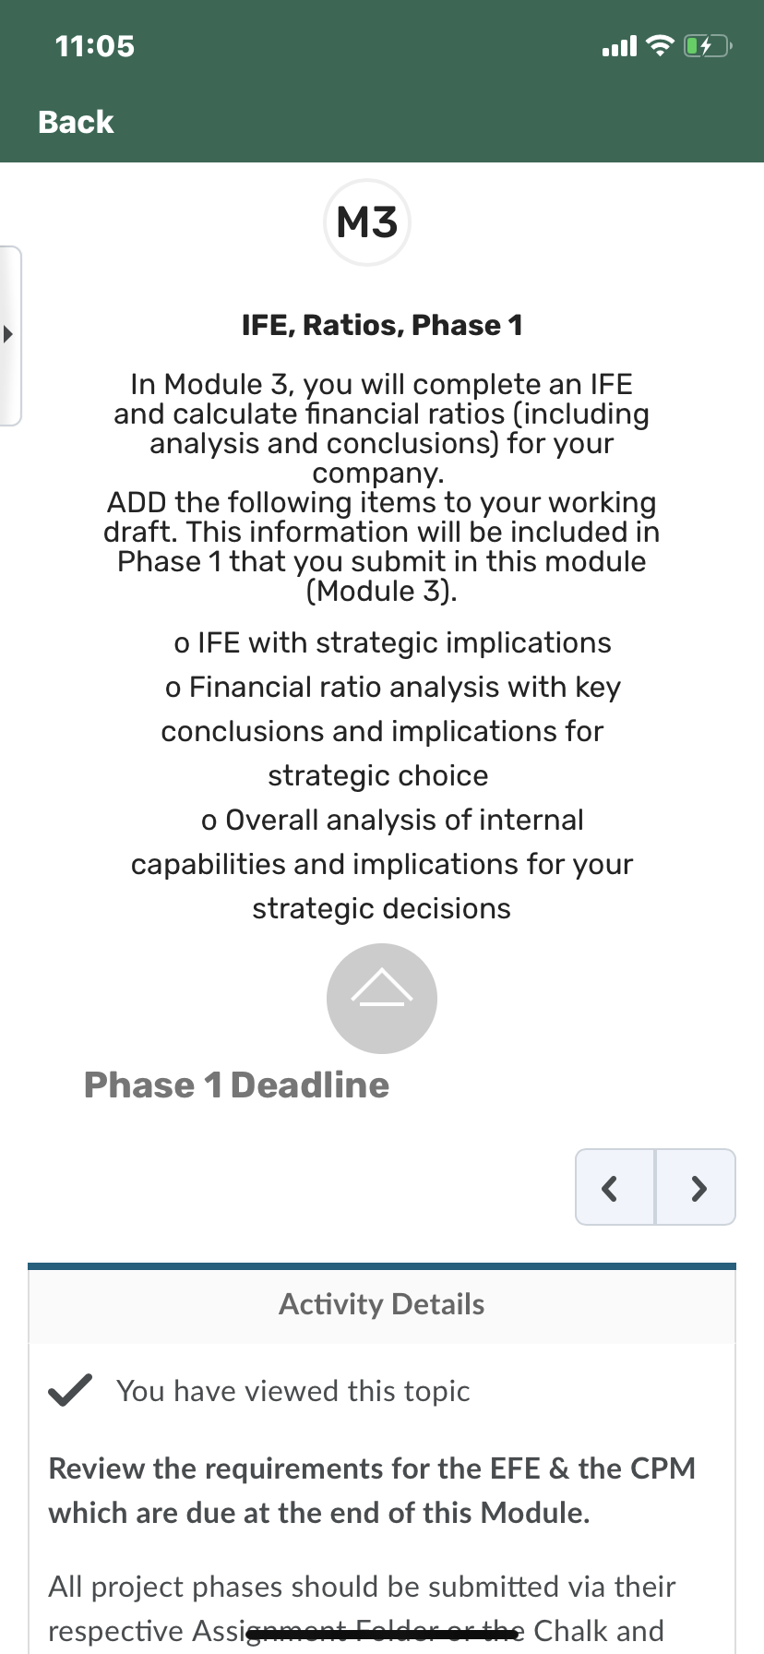Tap the cellular signal bars icon
Viewport: 764px width, 1654px height.
(619, 45)
